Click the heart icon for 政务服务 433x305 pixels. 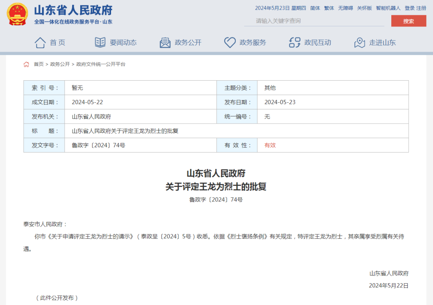point(230,43)
